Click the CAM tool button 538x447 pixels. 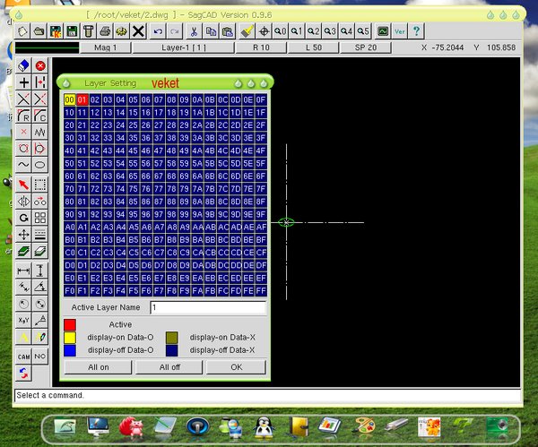[24, 356]
